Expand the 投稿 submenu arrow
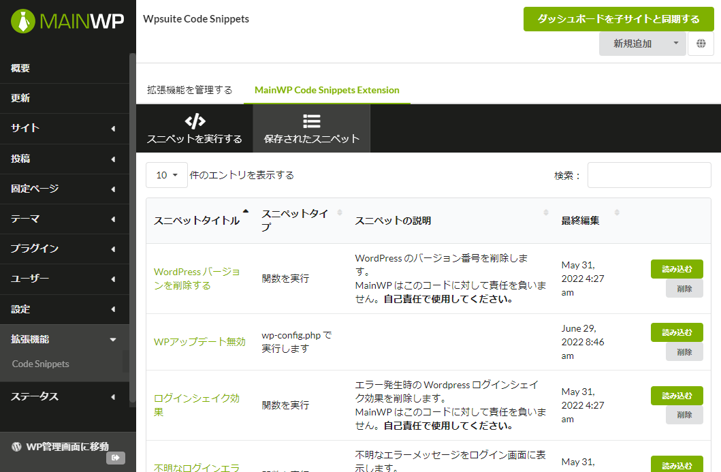The height and width of the screenshot is (472, 721). pos(113,159)
